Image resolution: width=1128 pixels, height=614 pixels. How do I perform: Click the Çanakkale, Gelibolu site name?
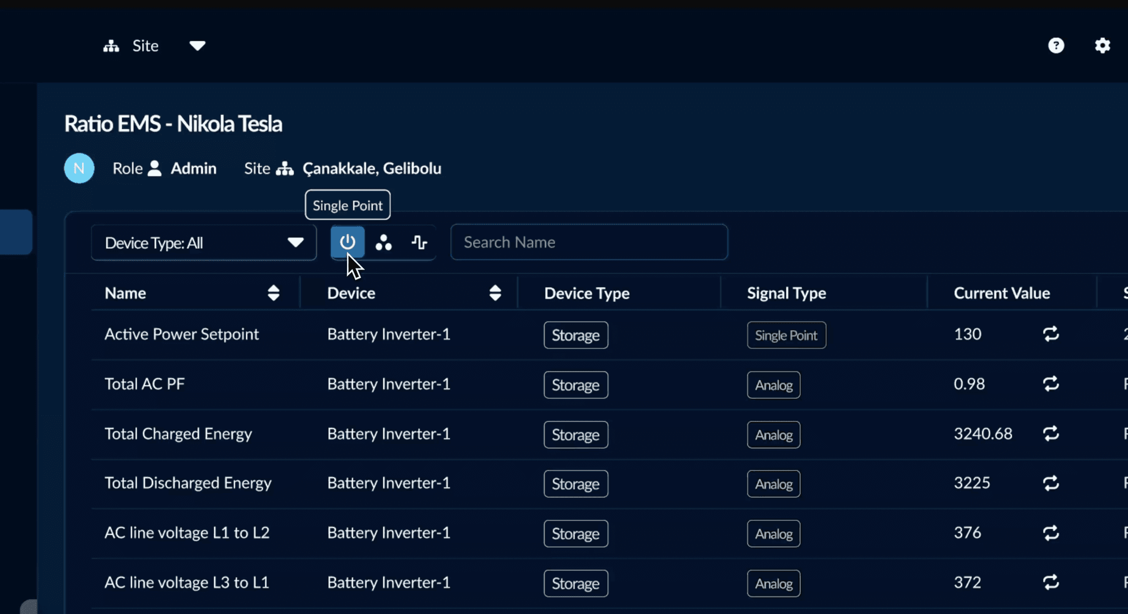[x=372, y=168]
